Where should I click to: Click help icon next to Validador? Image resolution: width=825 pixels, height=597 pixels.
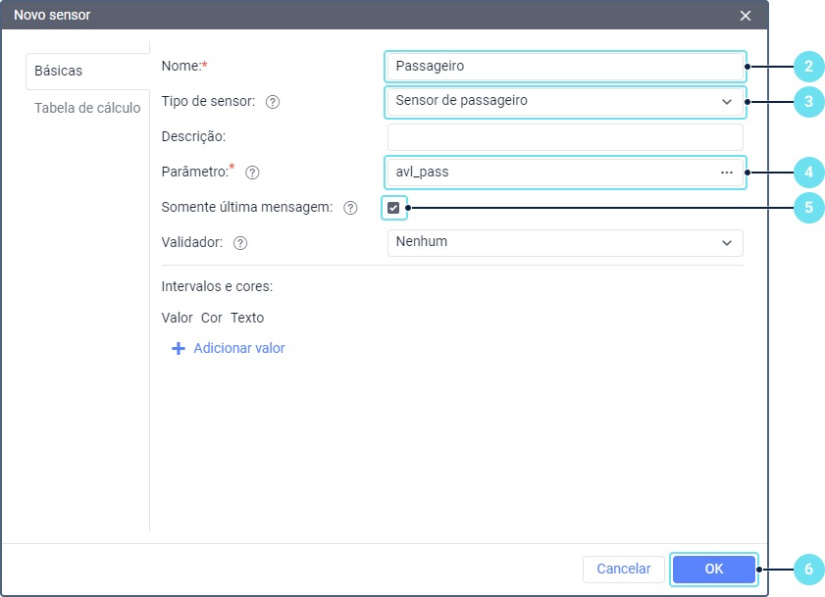click(240, 243)
